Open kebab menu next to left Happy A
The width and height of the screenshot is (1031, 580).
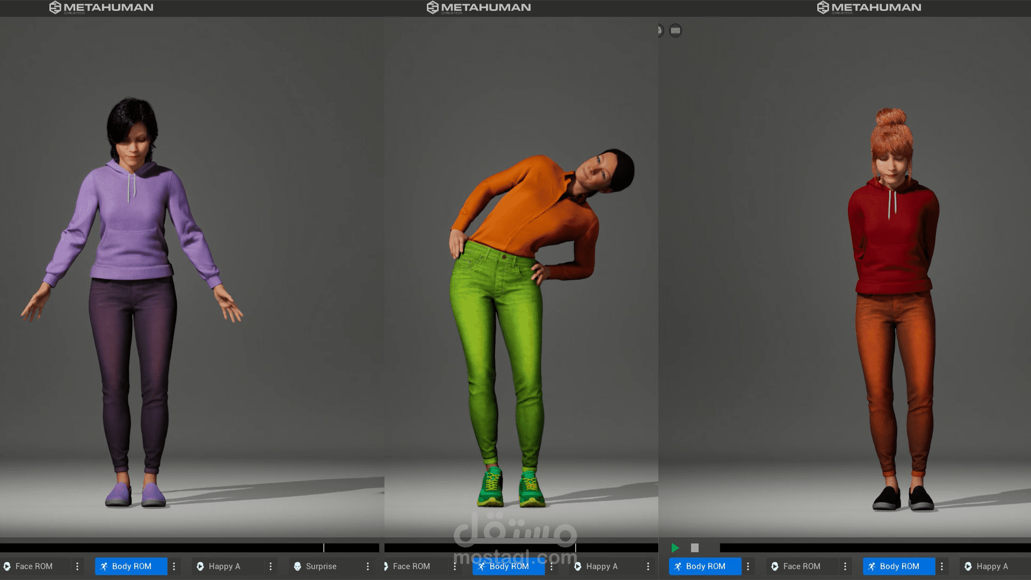coord(271,566)
